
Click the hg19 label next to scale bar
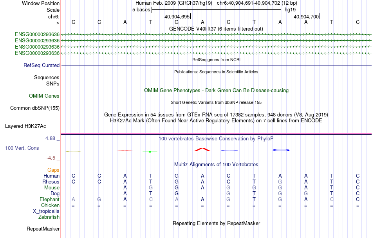290,10
